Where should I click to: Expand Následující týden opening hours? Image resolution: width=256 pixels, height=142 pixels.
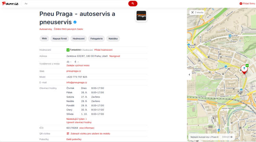(76, 119)
